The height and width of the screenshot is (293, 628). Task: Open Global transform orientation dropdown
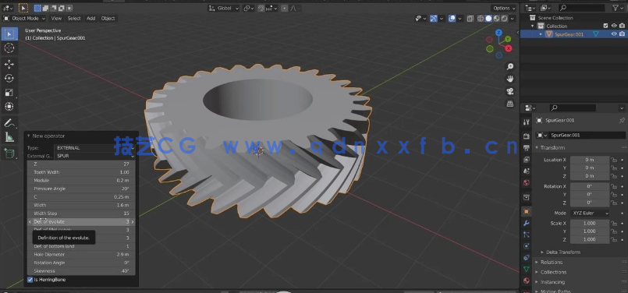(223, 8)
